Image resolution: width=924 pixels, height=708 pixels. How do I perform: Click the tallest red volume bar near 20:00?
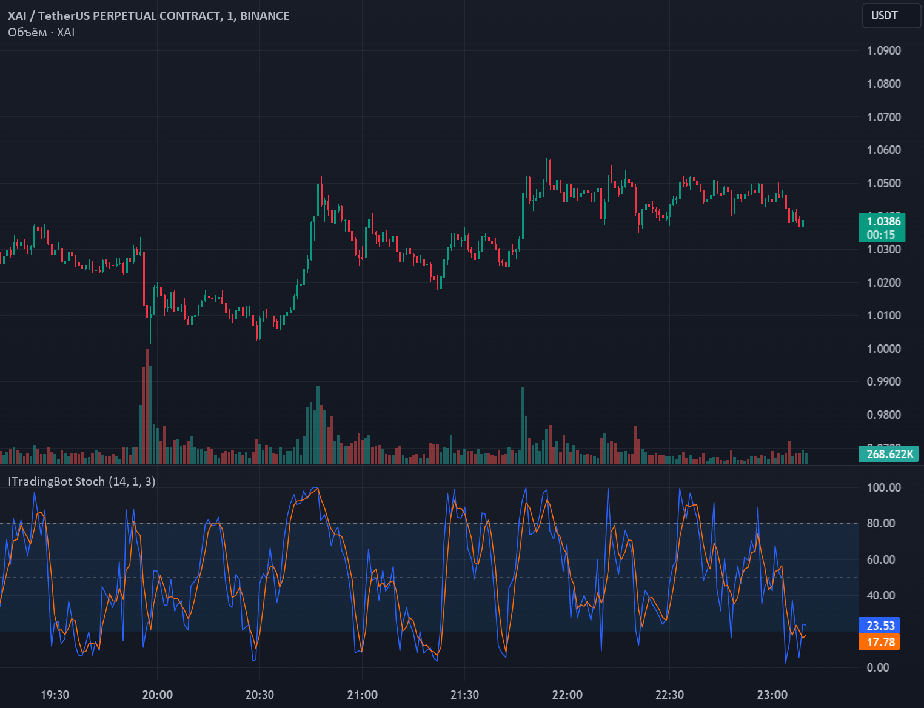tap(147, 406)
